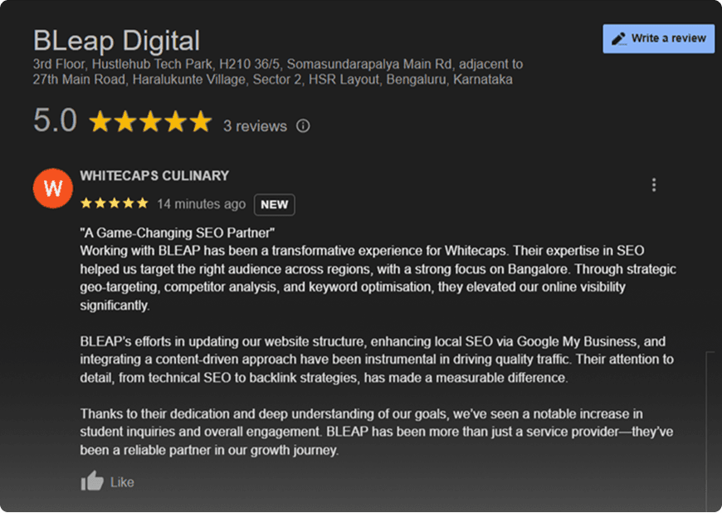Click the paragraph starting "BLEAP's efforts in updating"

[x=377, y=359]
